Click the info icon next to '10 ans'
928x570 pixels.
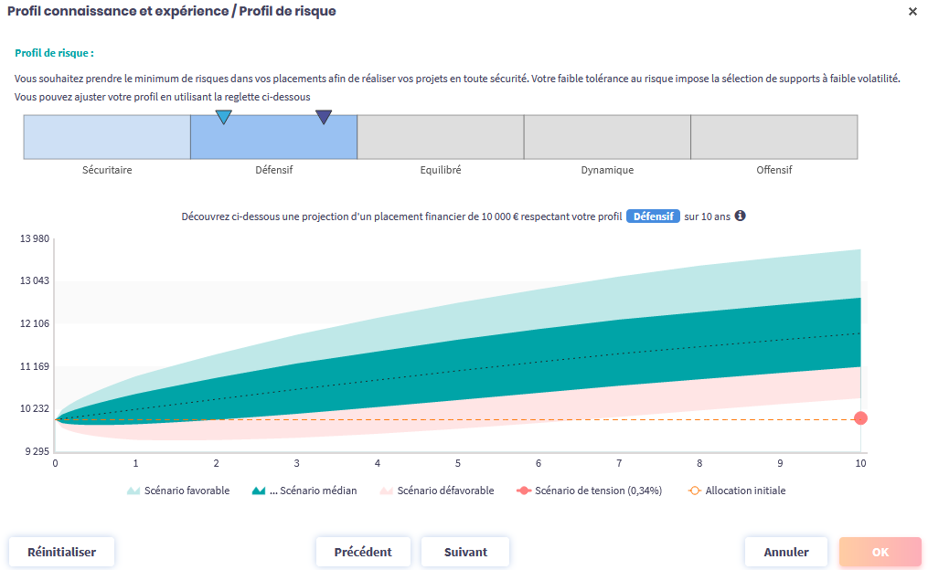(741, 216)
